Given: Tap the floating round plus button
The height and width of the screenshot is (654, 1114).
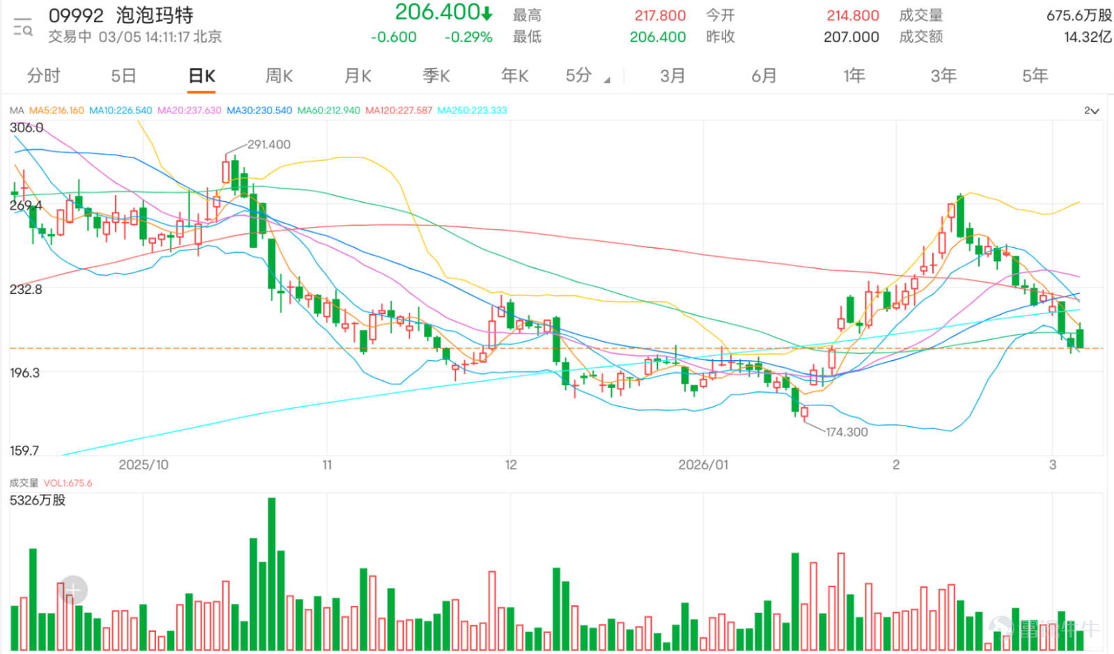Looking at the screenshot, I should [73, 591].
